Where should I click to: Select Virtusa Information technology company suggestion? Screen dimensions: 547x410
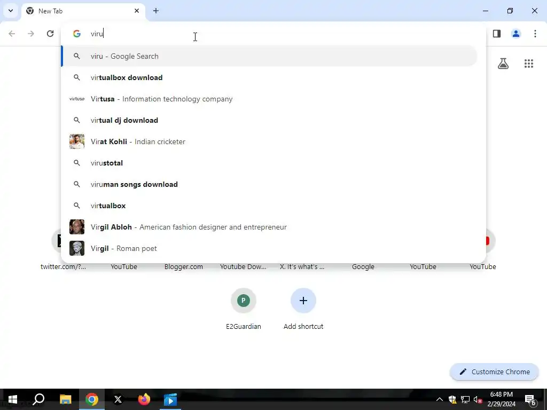[x=269, y=99]
